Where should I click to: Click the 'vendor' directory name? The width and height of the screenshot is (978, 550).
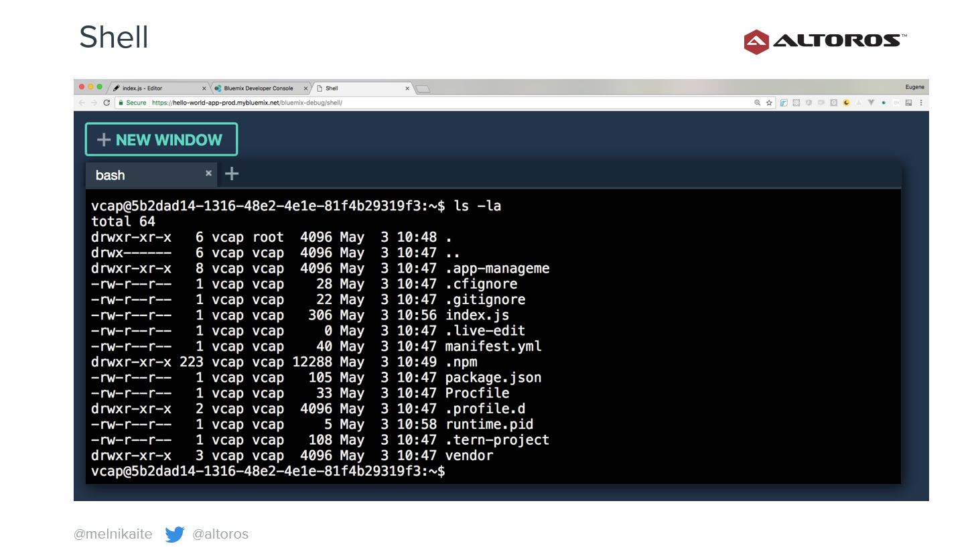tap(470, 456)
